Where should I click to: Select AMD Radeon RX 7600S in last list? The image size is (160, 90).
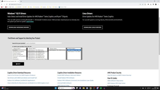(74, 51)
